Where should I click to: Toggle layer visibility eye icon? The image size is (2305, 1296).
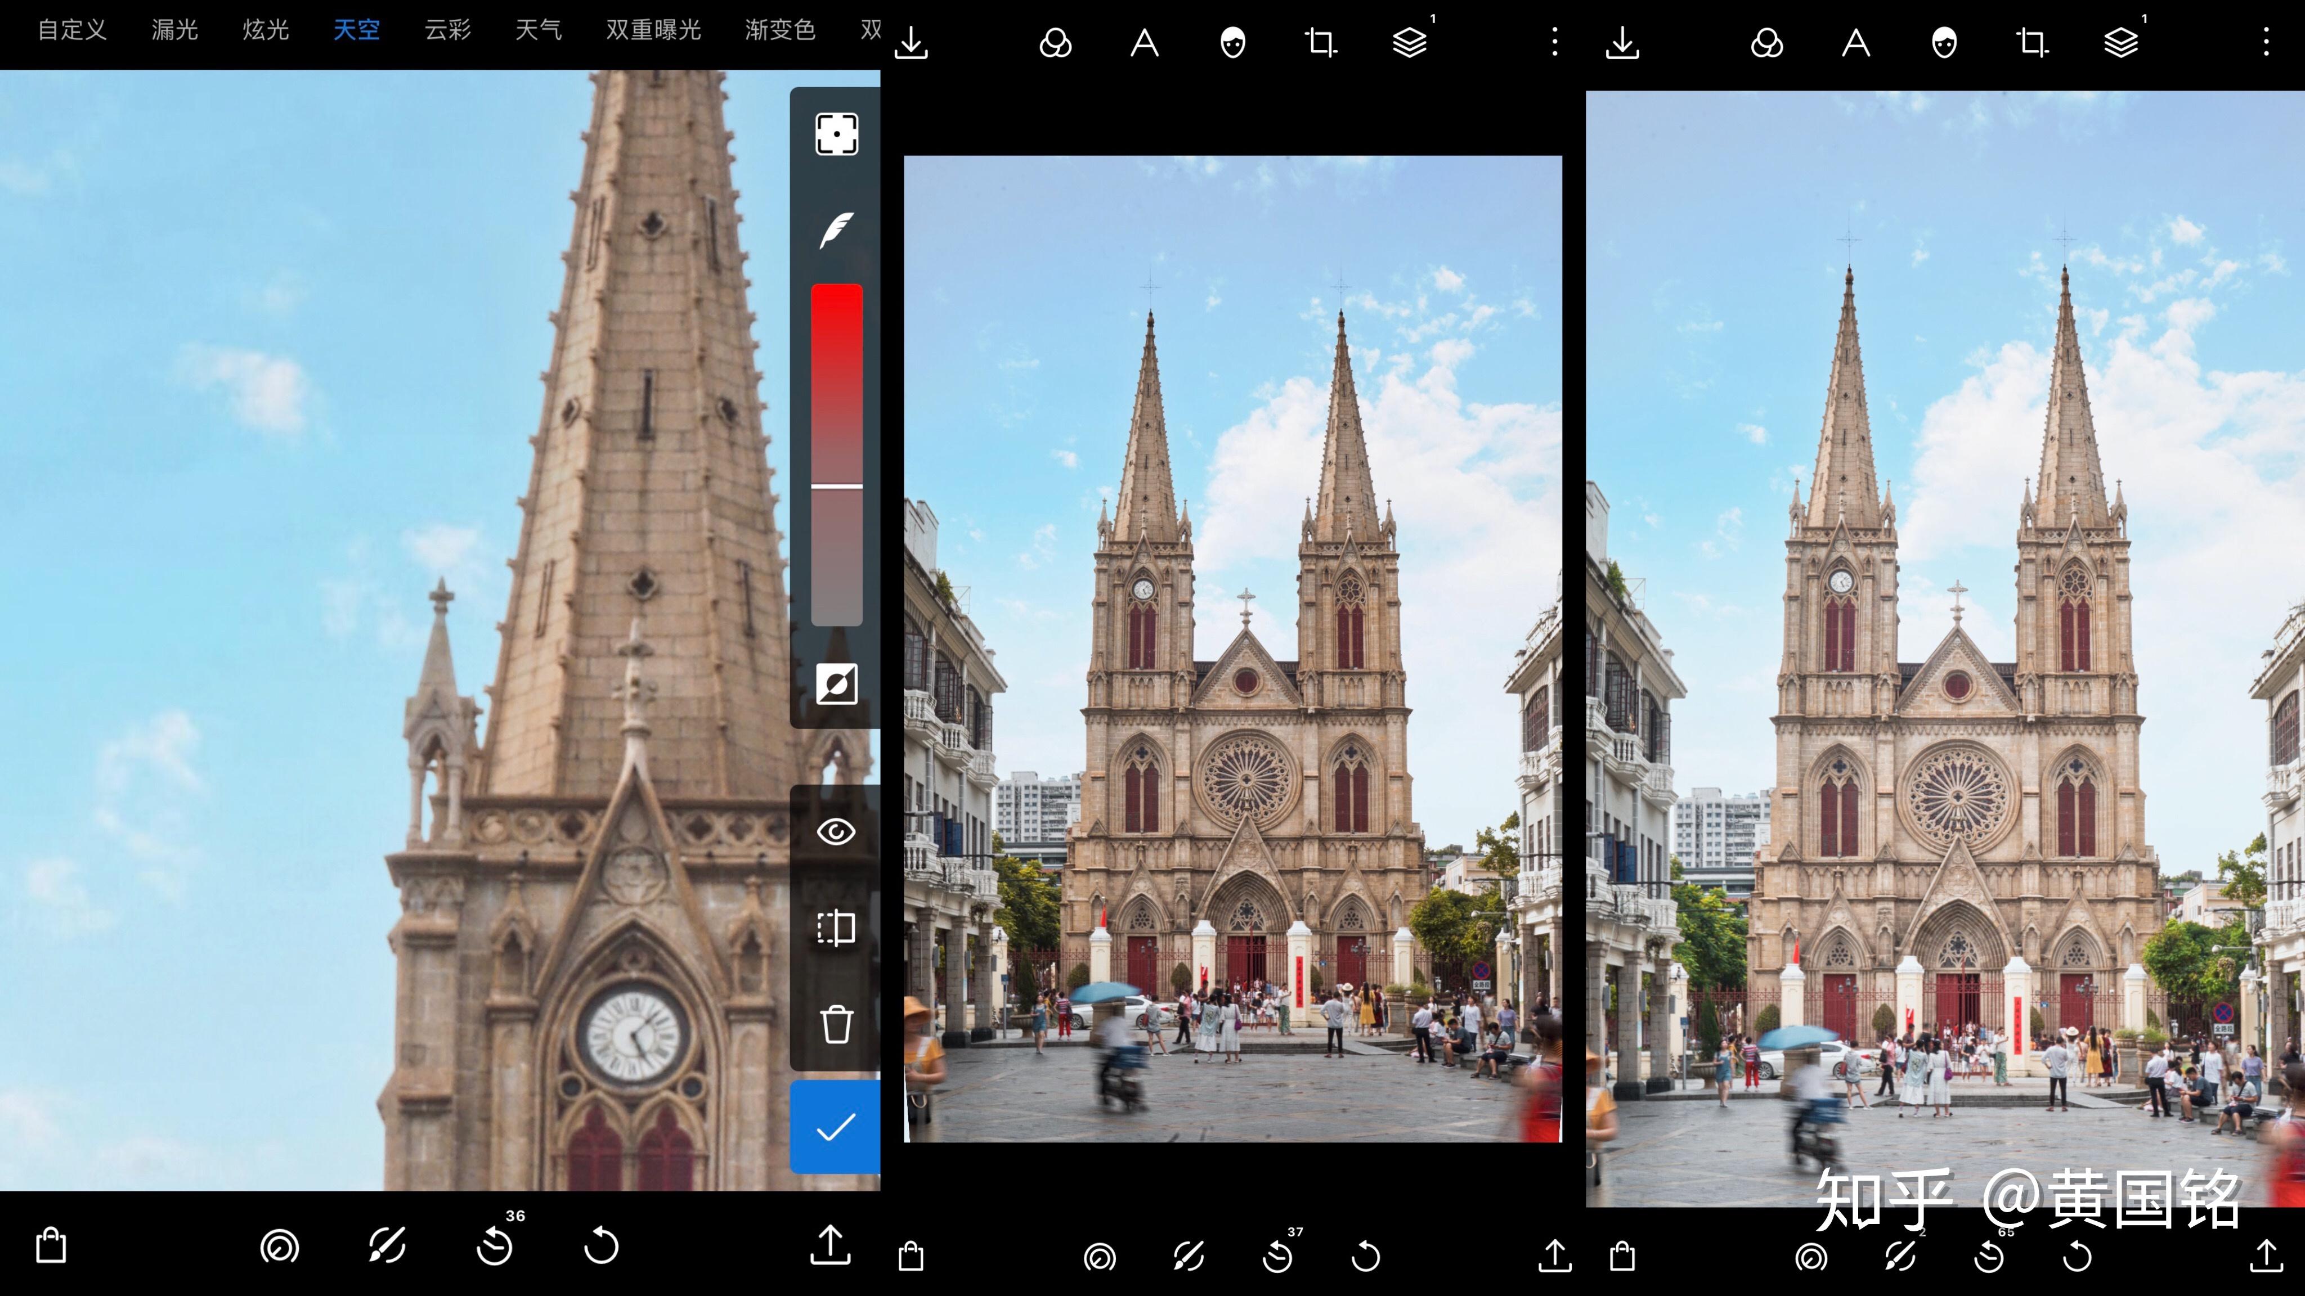coord(837,832)
